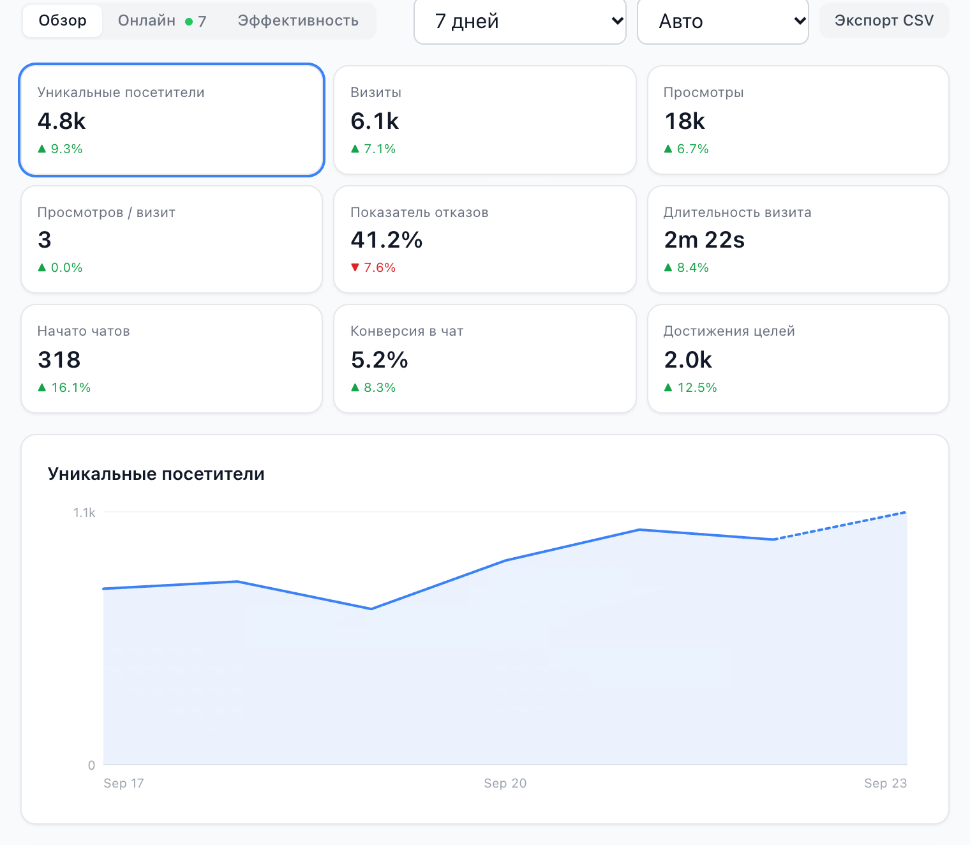Click the up arrow next to 12.5%
970x845 pixels.
click(668, 387)
